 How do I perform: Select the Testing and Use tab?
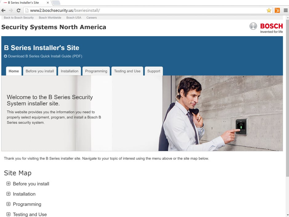click(x=127, y=71)
